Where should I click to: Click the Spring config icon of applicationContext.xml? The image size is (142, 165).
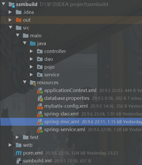click(40, 91)
